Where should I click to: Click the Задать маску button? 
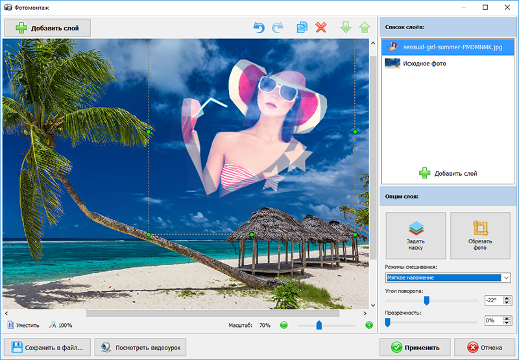(416, 237)
